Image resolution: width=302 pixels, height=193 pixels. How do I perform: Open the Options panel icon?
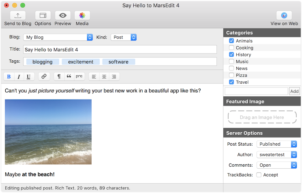(43, 16)
